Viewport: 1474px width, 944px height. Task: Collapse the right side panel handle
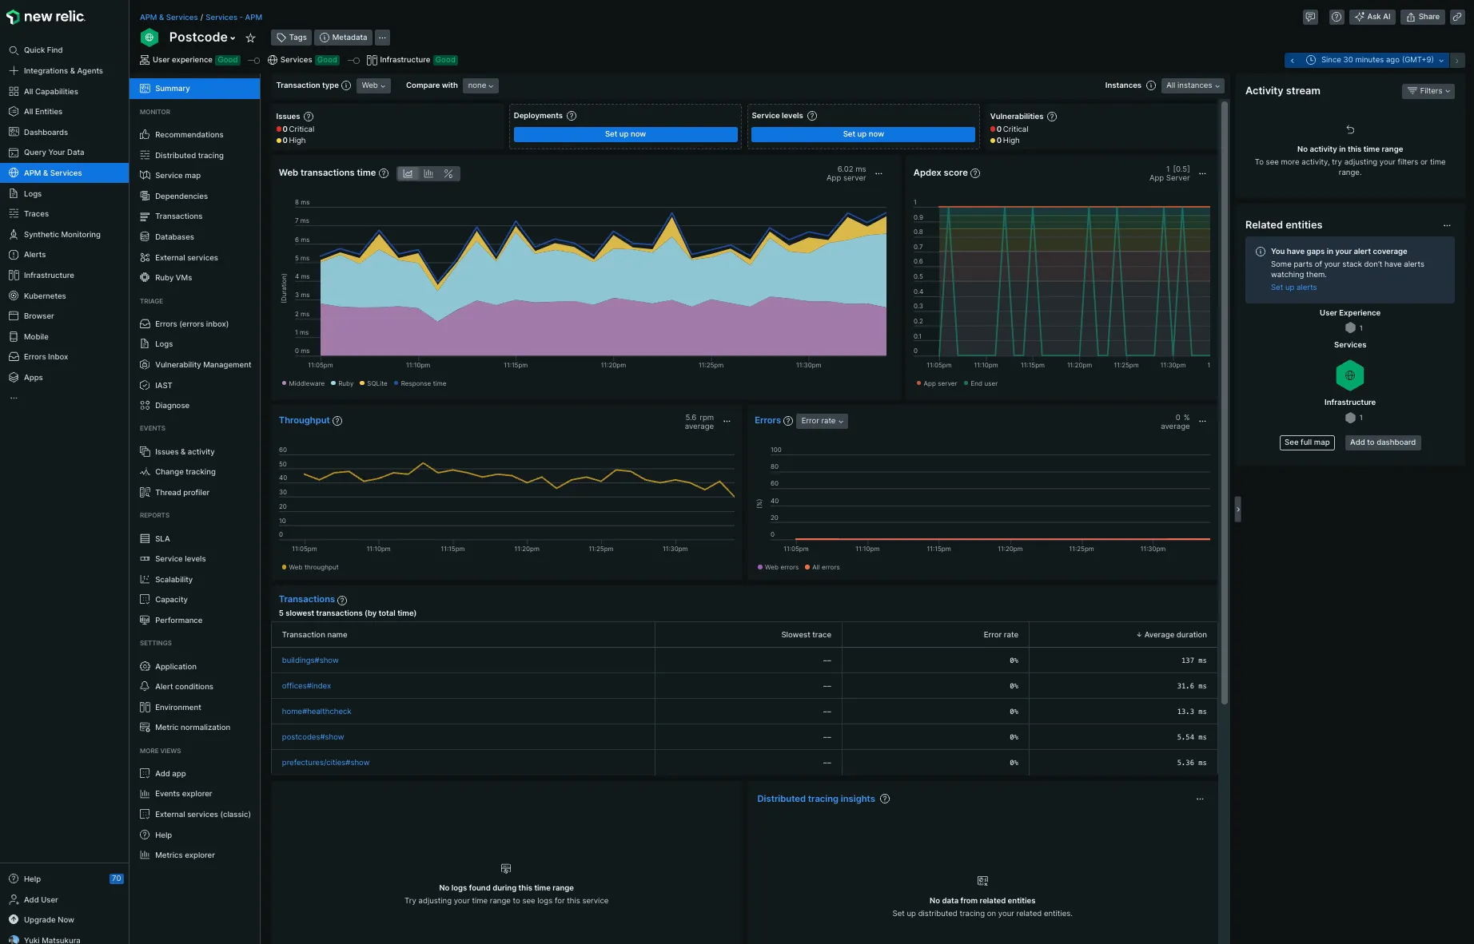coord(1237,509)
